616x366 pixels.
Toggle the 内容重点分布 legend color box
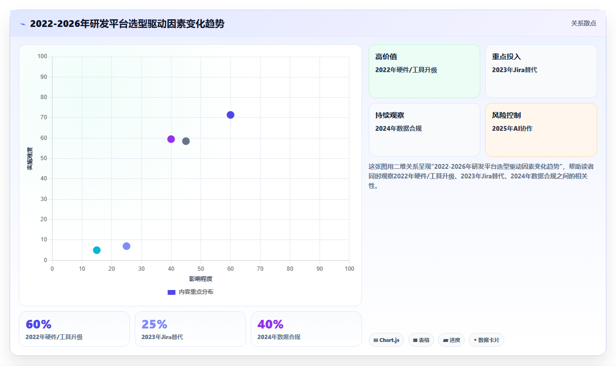171,292
